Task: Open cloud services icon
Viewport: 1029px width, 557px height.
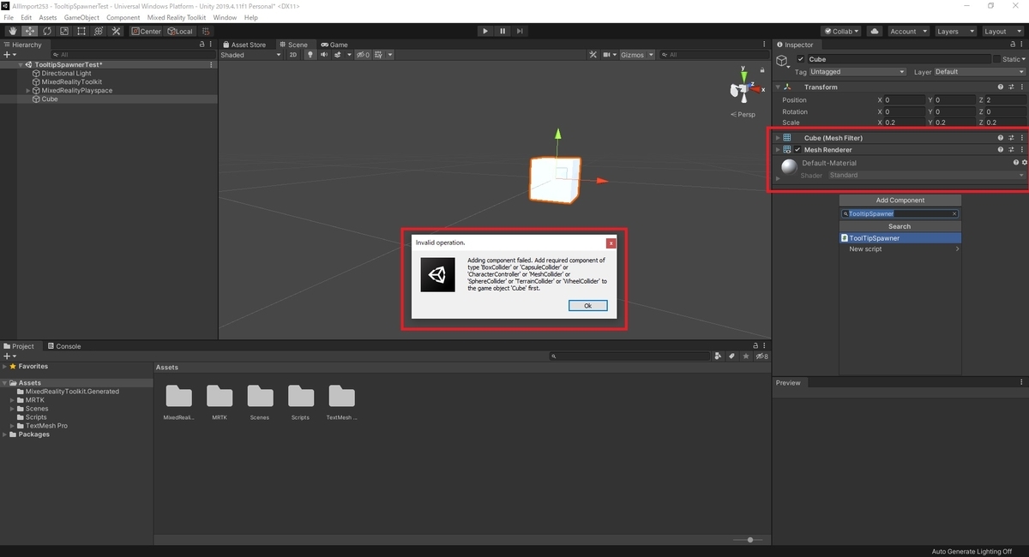Action: pos(875,31)
